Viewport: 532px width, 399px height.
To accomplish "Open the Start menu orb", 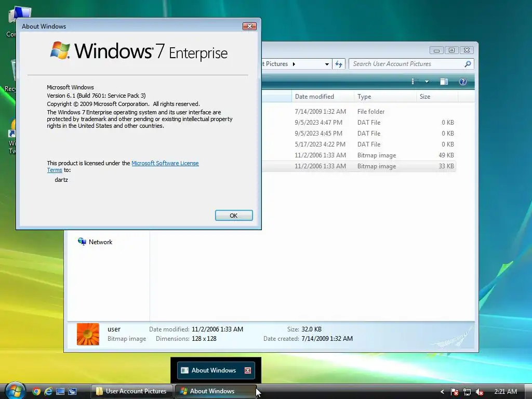I will point(15,390).
